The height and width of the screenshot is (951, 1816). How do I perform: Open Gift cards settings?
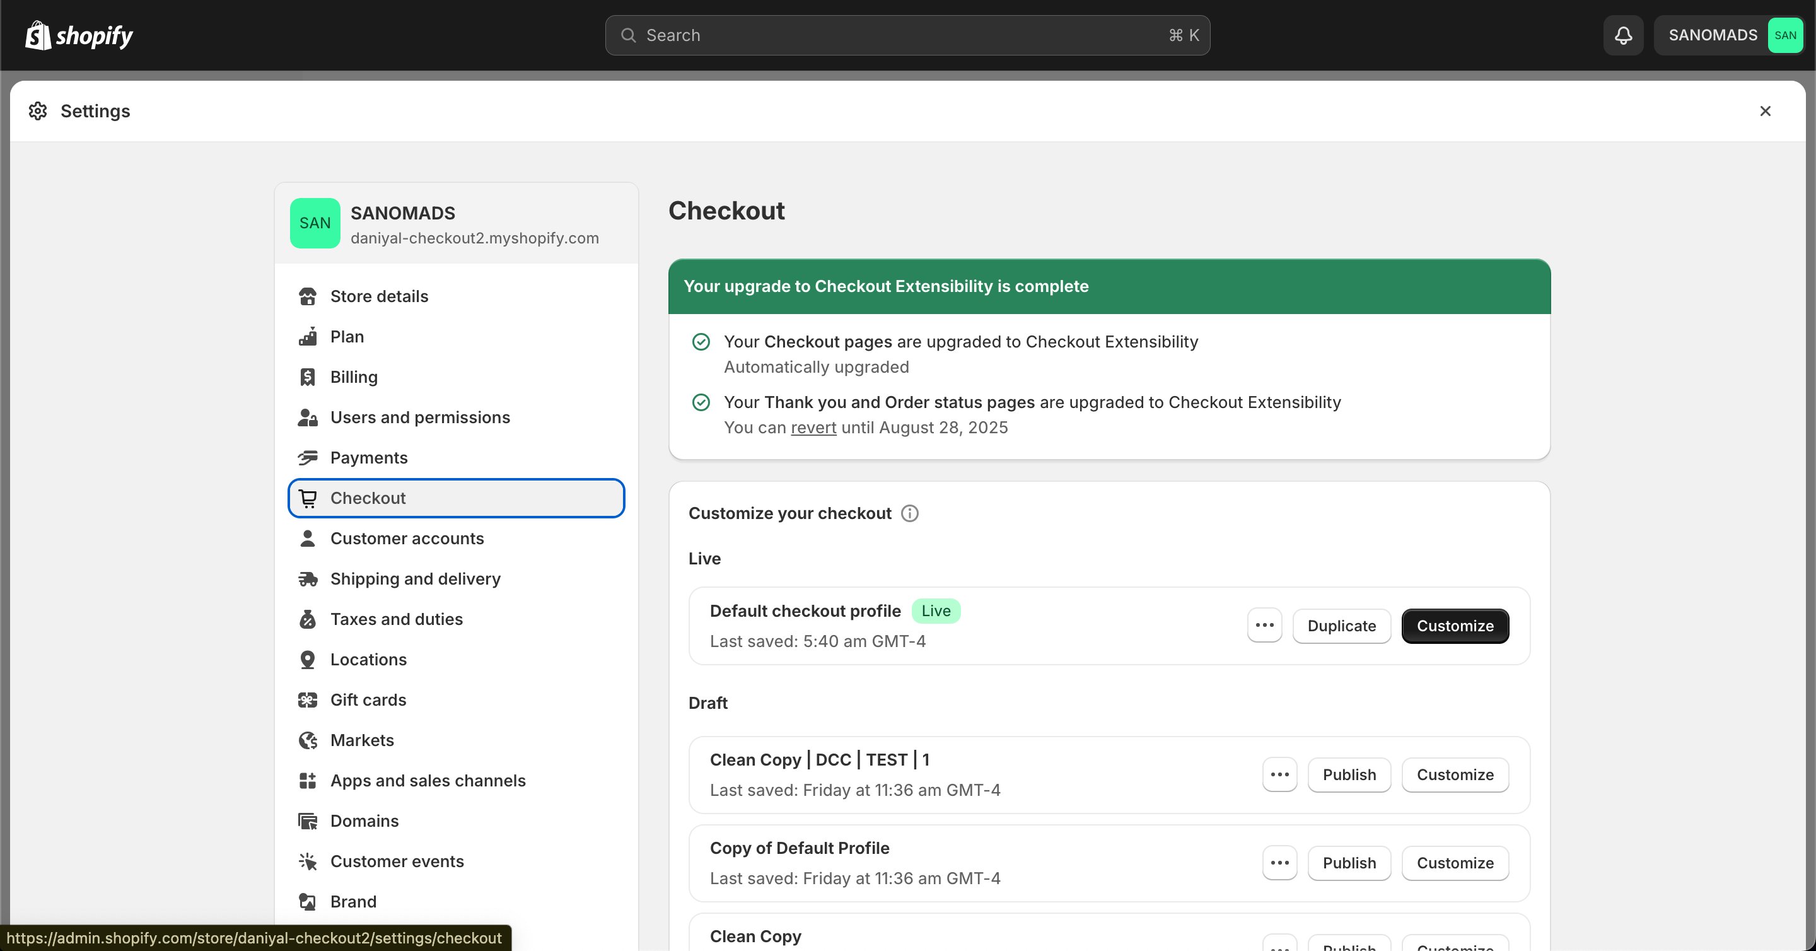coord(456,700)
